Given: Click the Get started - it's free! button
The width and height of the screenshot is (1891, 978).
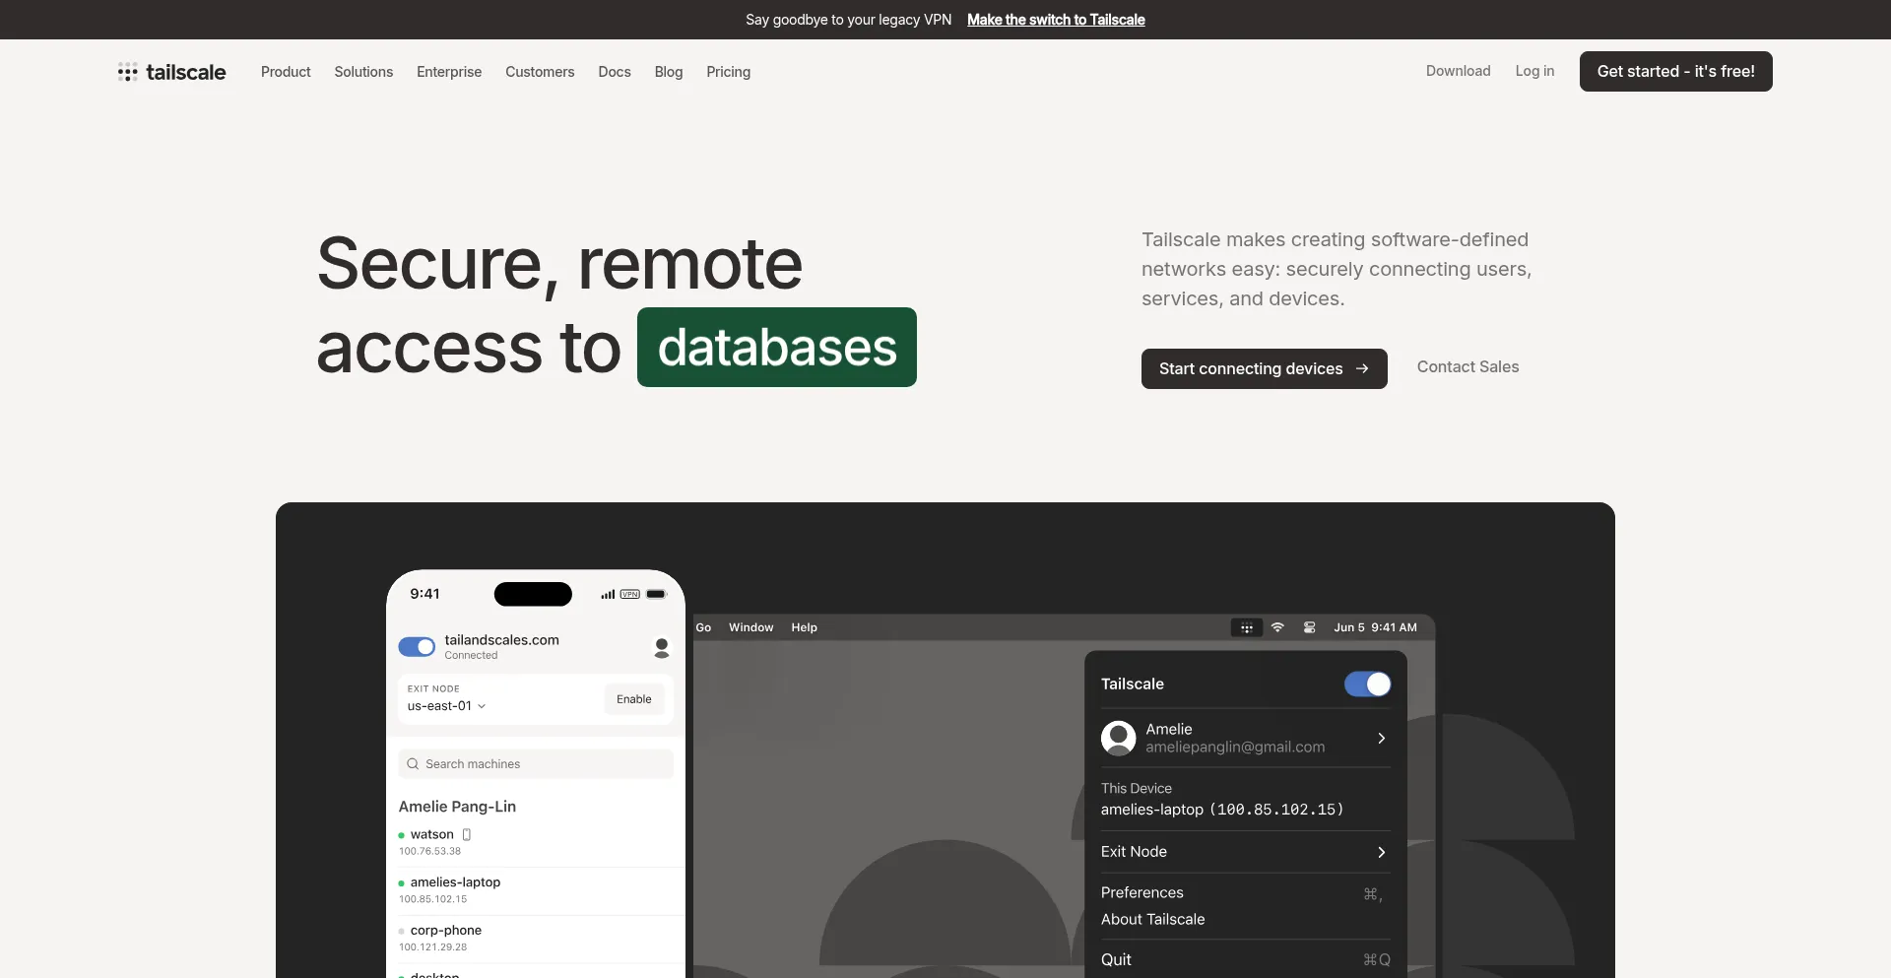Looking at the screenshot, I should (x=1675, y=71).
